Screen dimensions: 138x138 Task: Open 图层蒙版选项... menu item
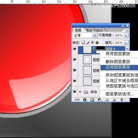[120, 94]
